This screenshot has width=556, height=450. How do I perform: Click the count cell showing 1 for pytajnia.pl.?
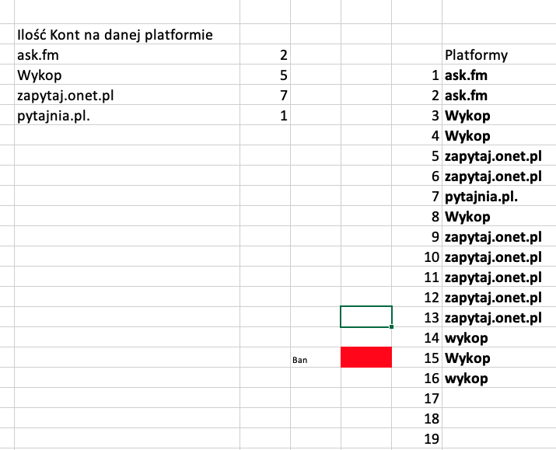point(265,115)
